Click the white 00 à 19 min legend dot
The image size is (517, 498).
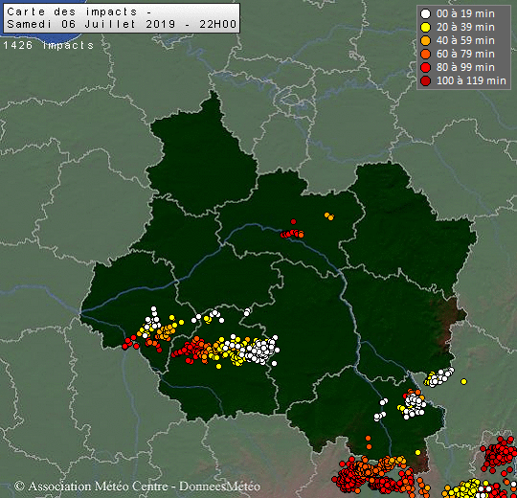(x=426, y=13)
